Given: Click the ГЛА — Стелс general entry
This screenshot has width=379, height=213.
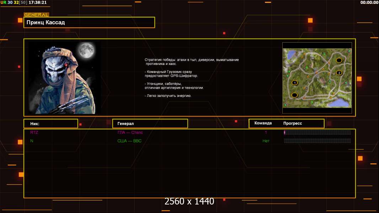Looking at the screenshot, I should click(x=130, y=132).
